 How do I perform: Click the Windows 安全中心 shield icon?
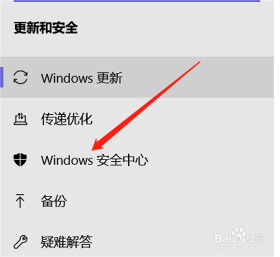(20, 160)
